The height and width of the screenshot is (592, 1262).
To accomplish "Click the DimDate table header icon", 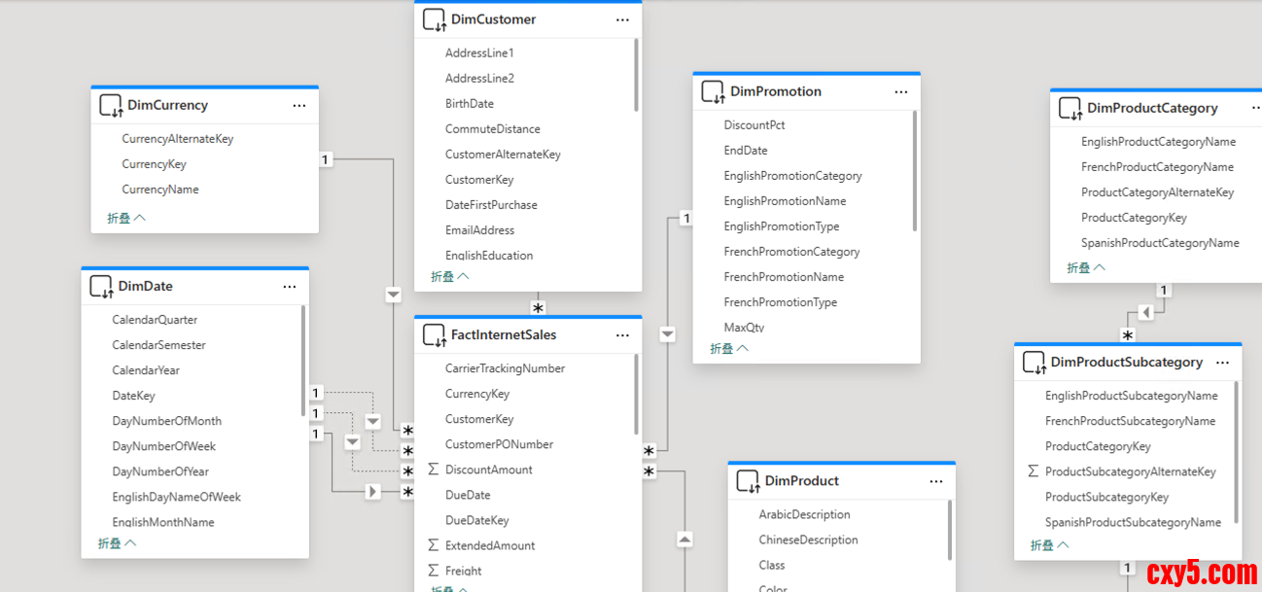I will point(101,287).
